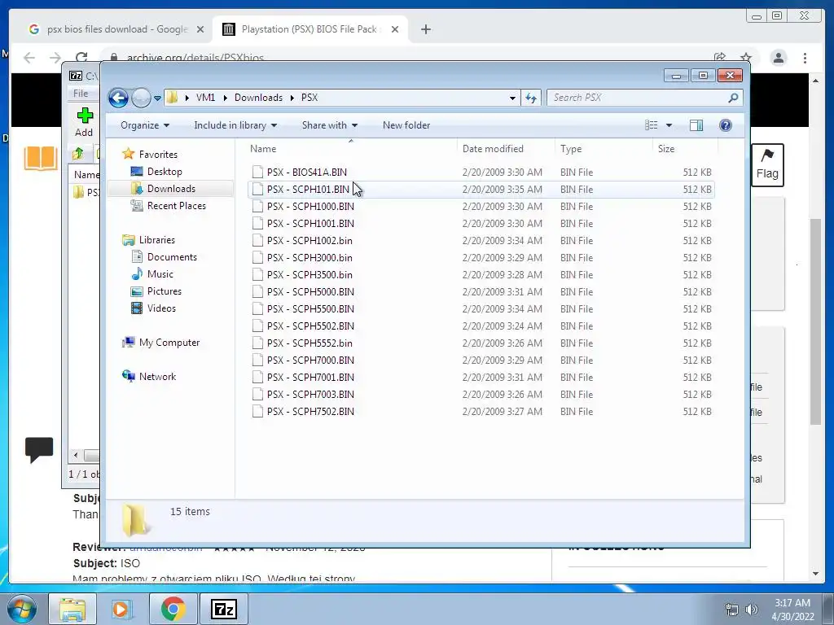Click the Chrome icon in the taskbar
834x625 pixels.
point(173,609)
